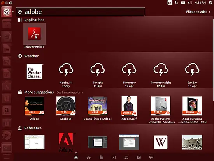Collapse the Applications category header
This screenshot has height=161, width=214.
34,20
